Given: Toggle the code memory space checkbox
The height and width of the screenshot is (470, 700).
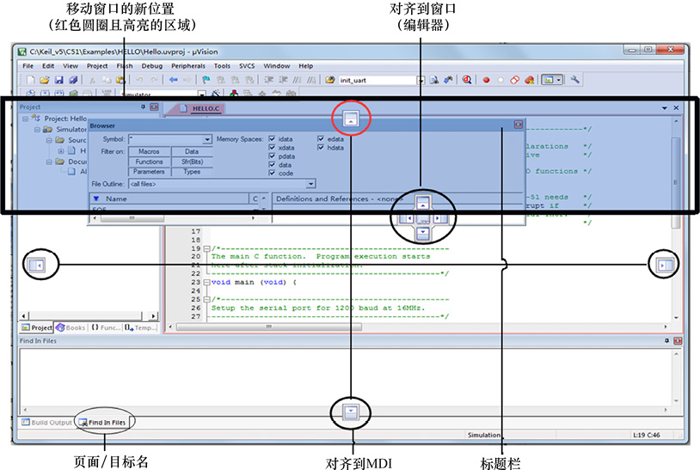Looking at the screenshot, I should coord(272,174).
